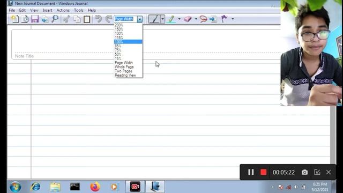This screenshot has width=343, height=193.
Task: Click the recorder annotate pencil icon
Action: click(x=317, y=172)
